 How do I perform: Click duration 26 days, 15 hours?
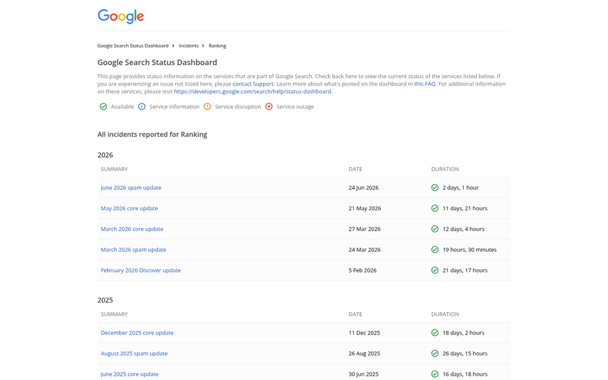point(465,354)
